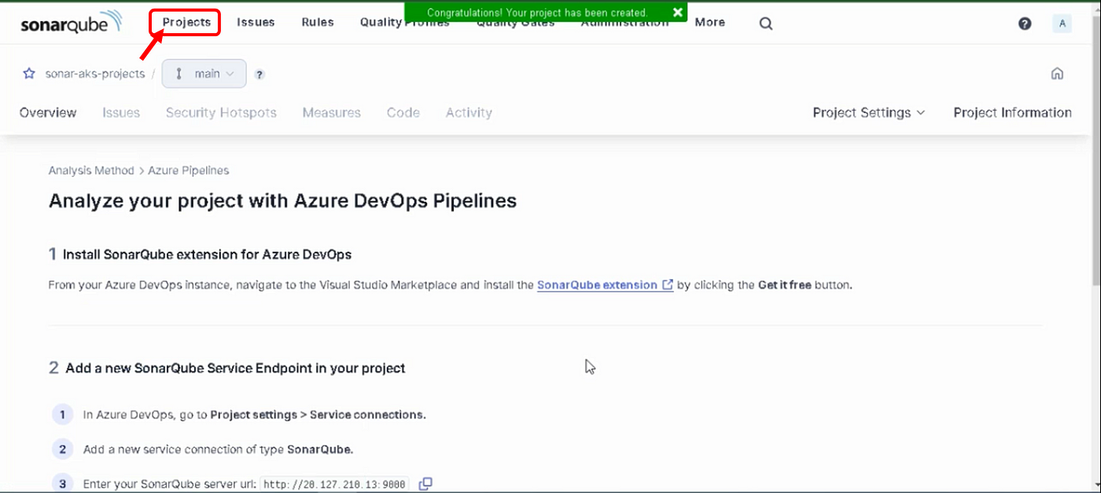Favorite the project with star icon
Viewport: 1101px width, 493px height.
pyautogui.click(x=29, y=73)
